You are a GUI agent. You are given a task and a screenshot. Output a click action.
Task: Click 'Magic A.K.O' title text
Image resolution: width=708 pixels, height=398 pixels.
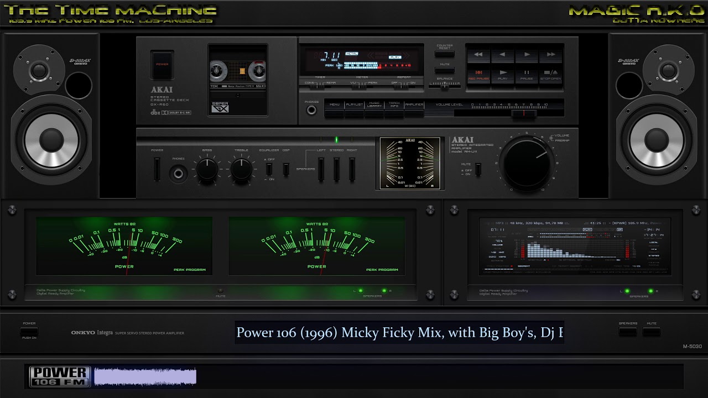tap(637, 11)
